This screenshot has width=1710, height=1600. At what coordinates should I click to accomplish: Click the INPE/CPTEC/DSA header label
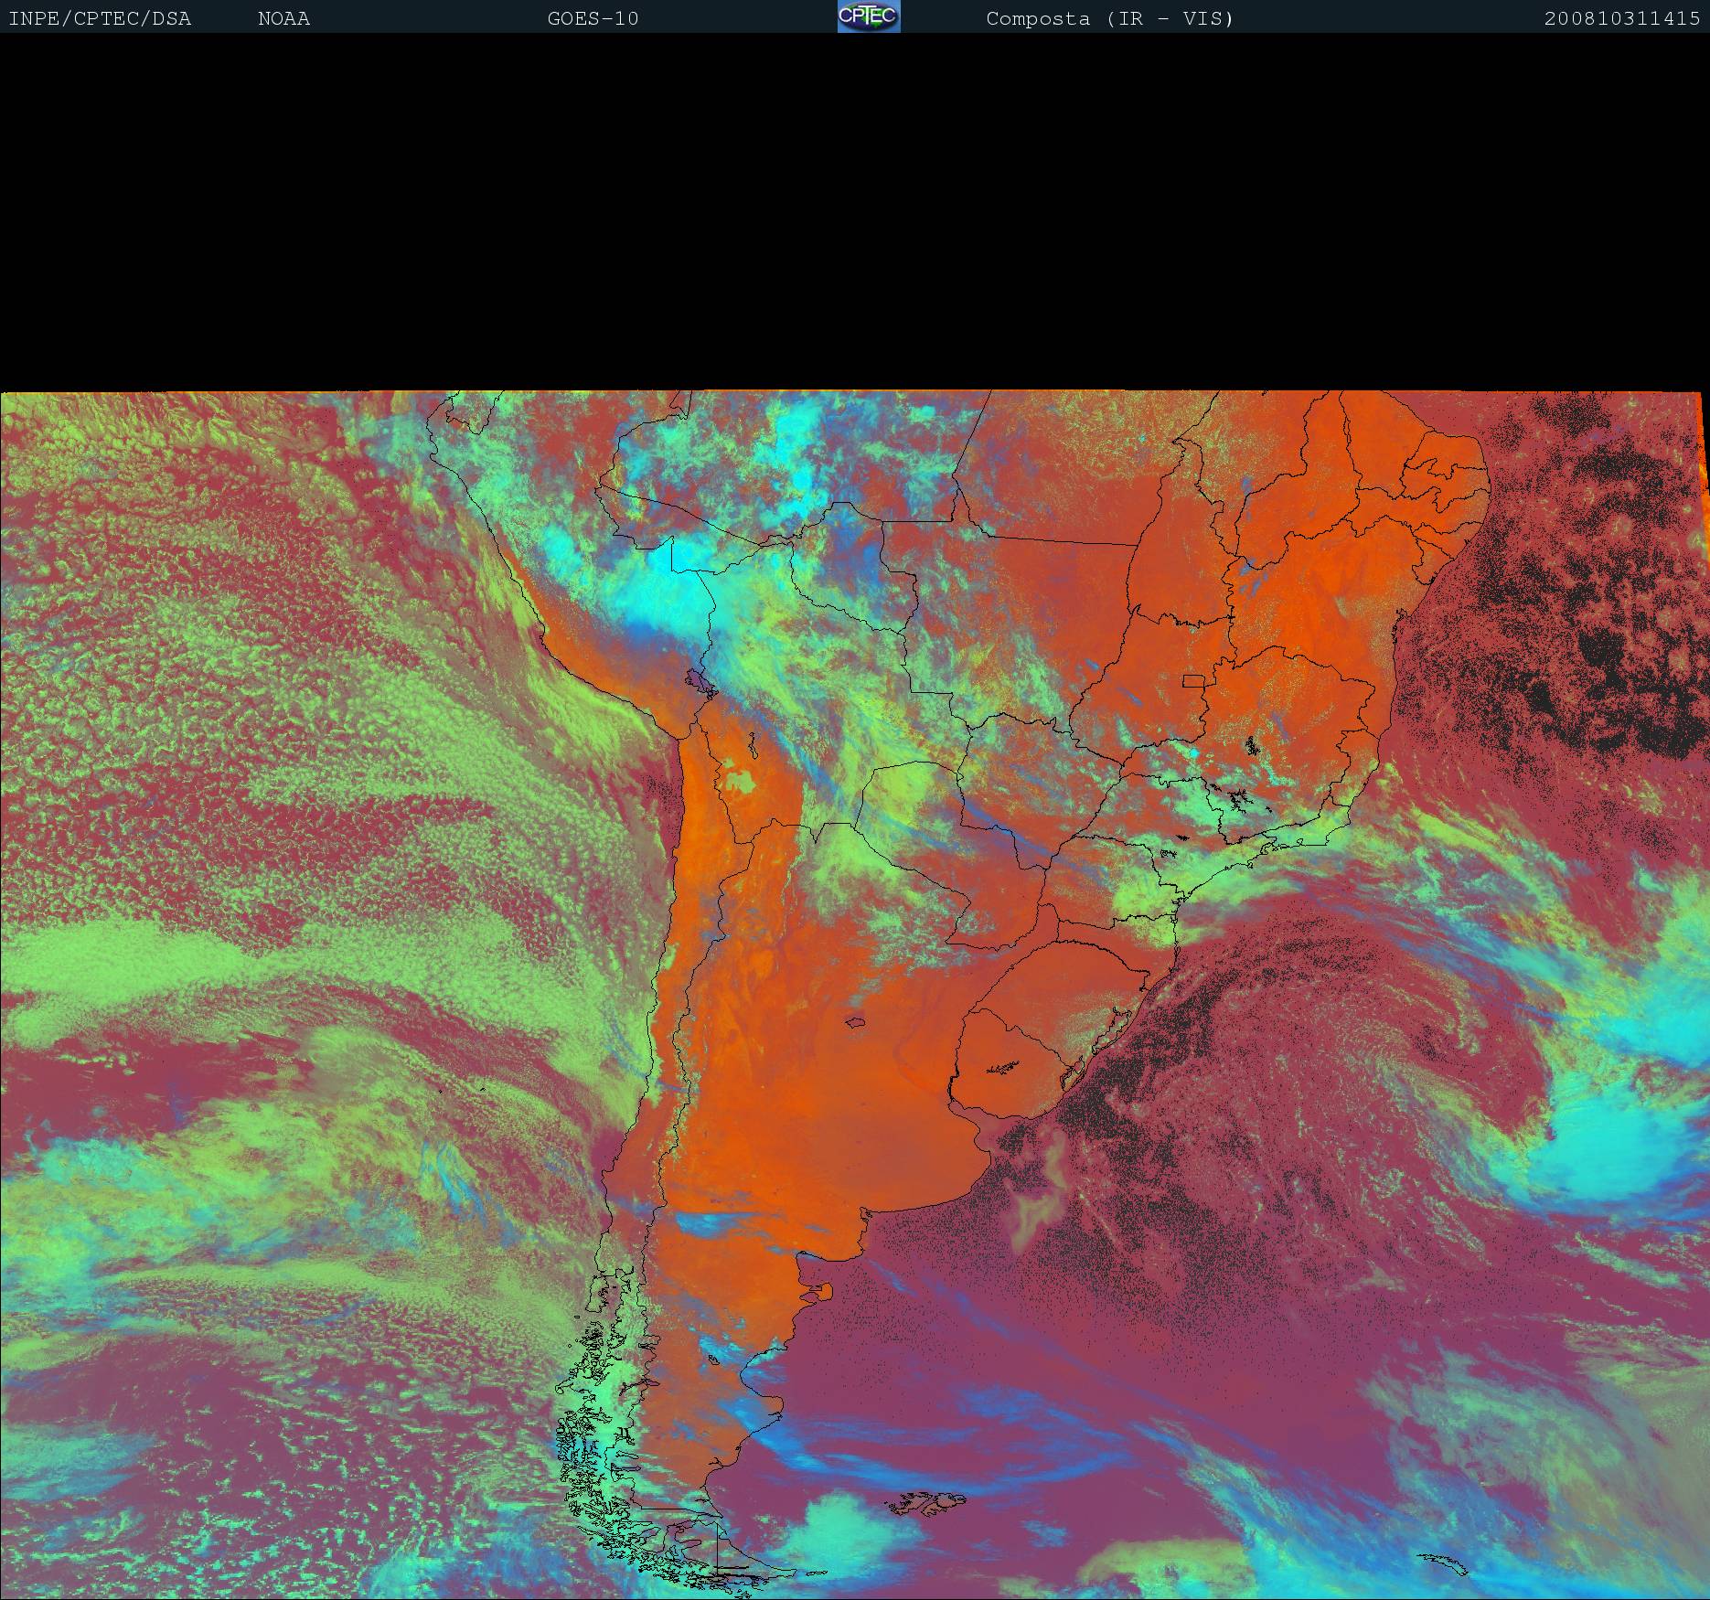pos(100,18)
